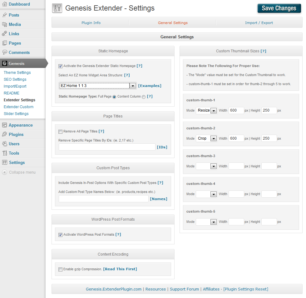Click the Plugin Settings Reset link
This screenshot has width=306, height=298.
click(x=245, y=289)
